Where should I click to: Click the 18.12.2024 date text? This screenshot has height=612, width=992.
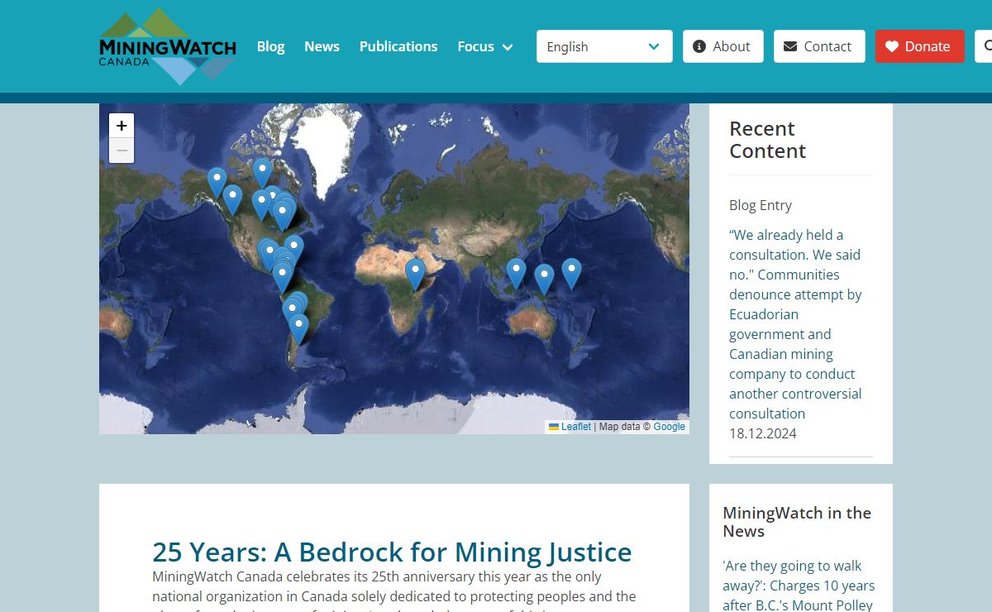coord(763,433)
